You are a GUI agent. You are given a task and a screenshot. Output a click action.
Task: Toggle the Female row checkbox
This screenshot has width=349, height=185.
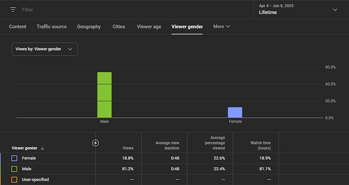(14, 158)
